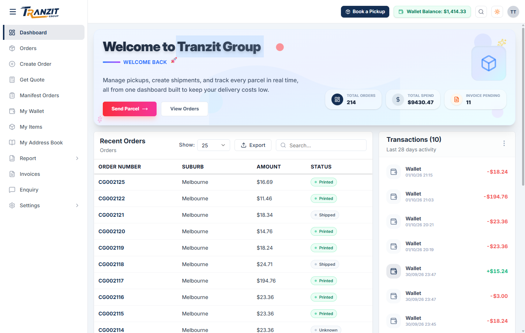Click the page vertical scrollbar

pos(523,106)
